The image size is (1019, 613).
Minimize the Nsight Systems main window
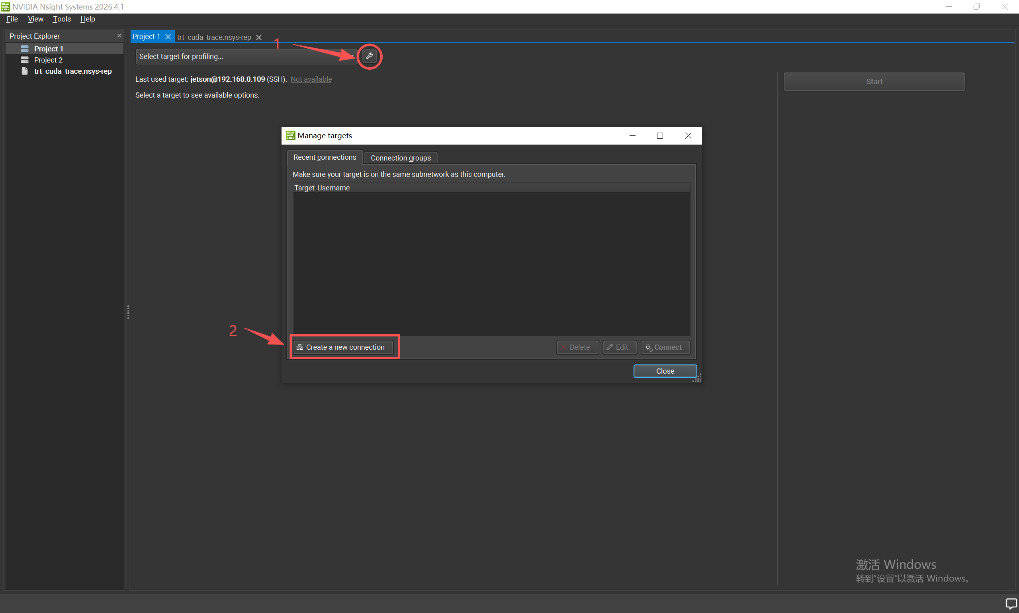(949, 7)
